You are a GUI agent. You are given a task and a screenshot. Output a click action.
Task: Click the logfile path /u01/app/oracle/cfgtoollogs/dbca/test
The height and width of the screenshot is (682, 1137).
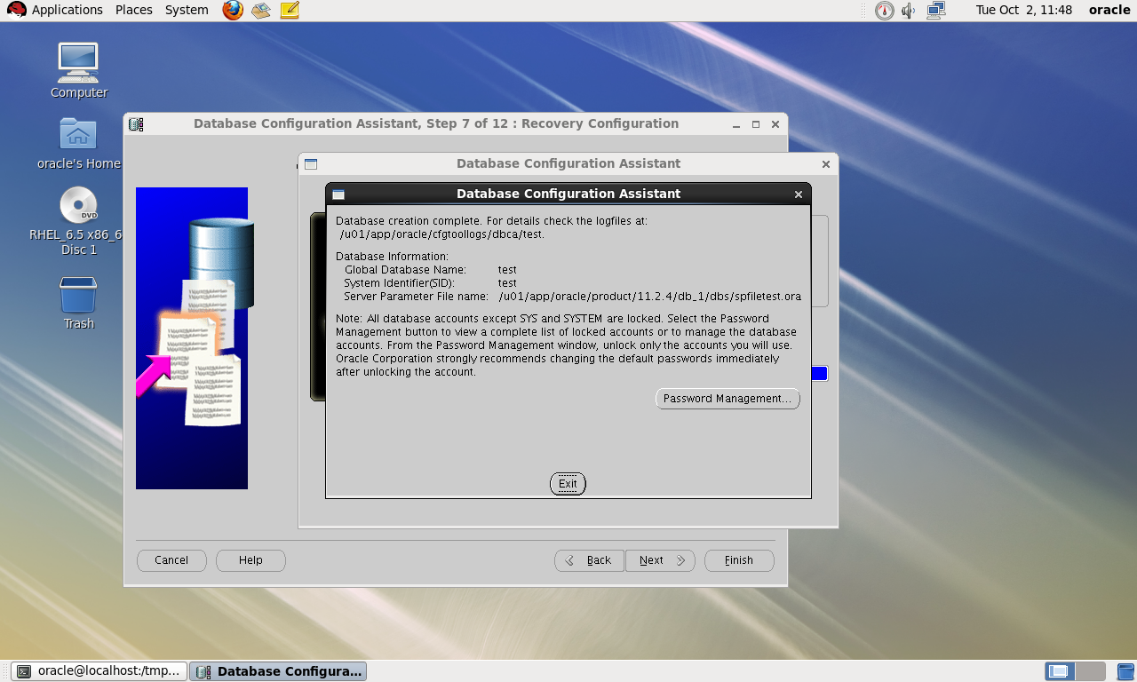point(442,234)
